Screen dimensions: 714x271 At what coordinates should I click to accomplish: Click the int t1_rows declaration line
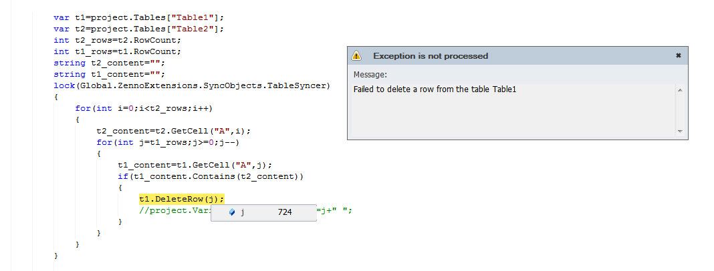(x=118, y=51)
